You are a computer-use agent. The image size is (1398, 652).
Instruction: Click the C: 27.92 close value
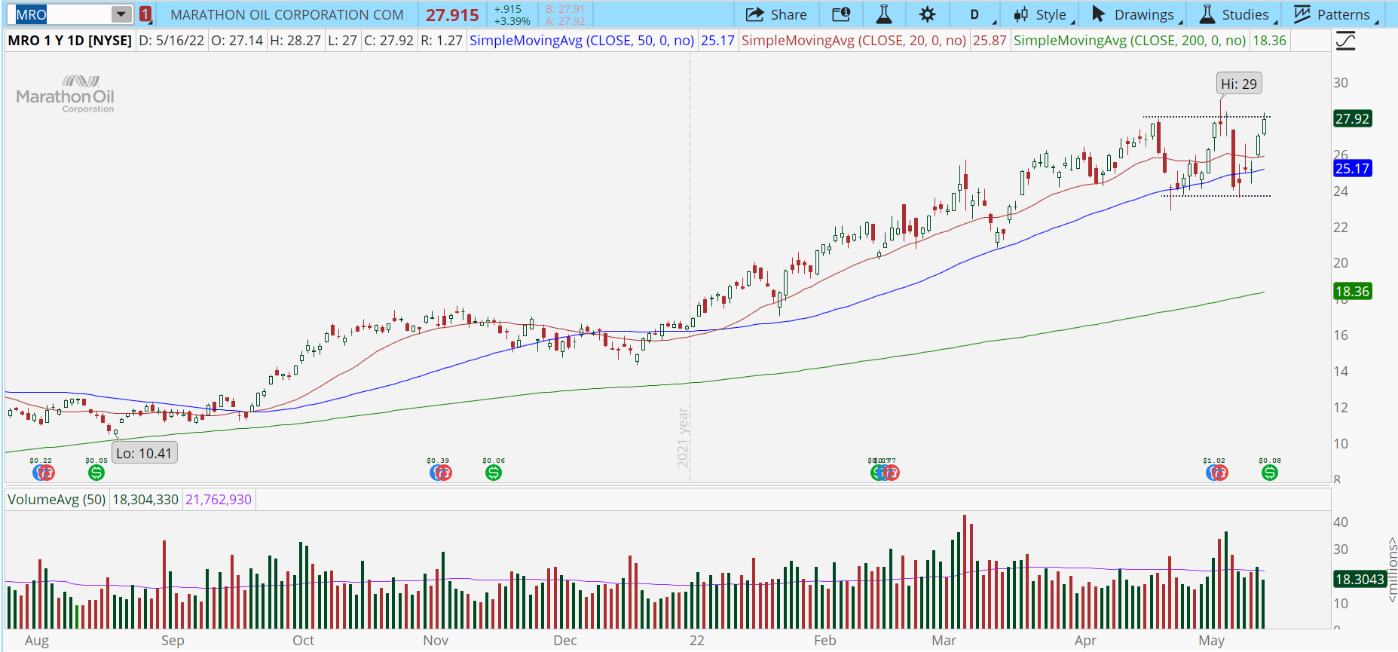(x=389, y=41)
